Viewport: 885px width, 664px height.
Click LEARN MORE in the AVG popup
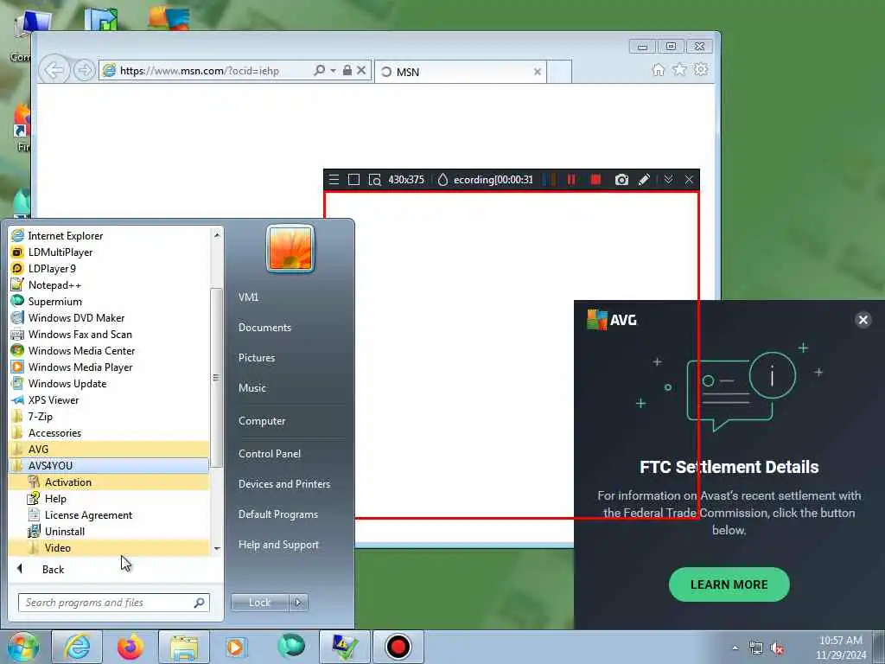tap(729, 584)
